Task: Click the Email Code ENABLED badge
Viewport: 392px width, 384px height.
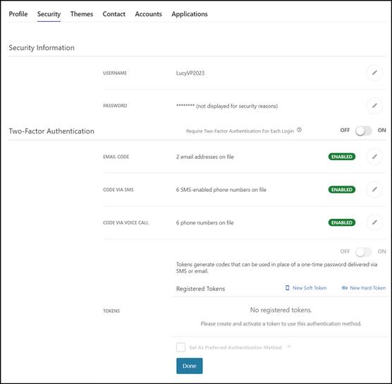Action: coord(342,157)
